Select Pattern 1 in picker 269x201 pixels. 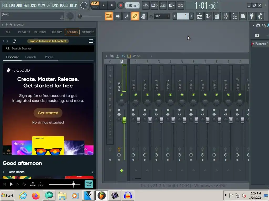[x=260, y=44]
